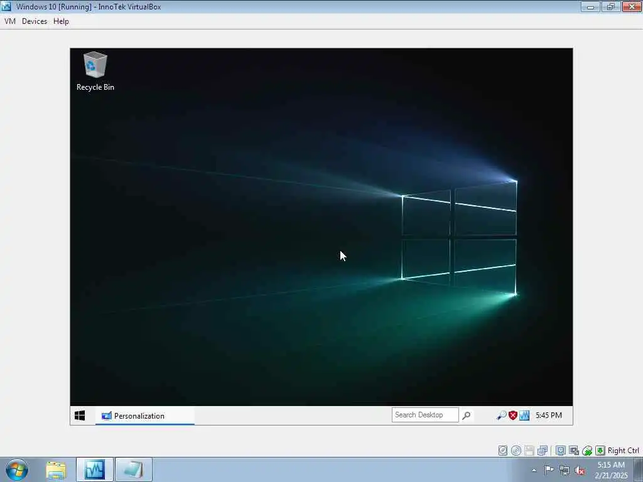Screen dimensions: 643x482
Task: Open the VM menu
Action: point(10,21)
